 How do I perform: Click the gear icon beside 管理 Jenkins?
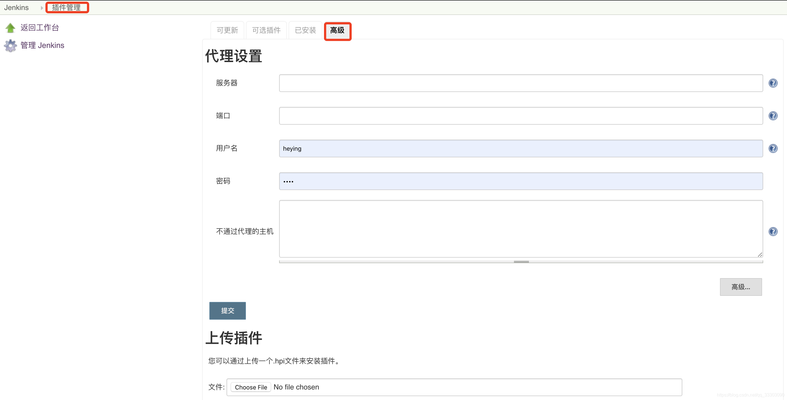pyautogui.click(x=11, y=45)
